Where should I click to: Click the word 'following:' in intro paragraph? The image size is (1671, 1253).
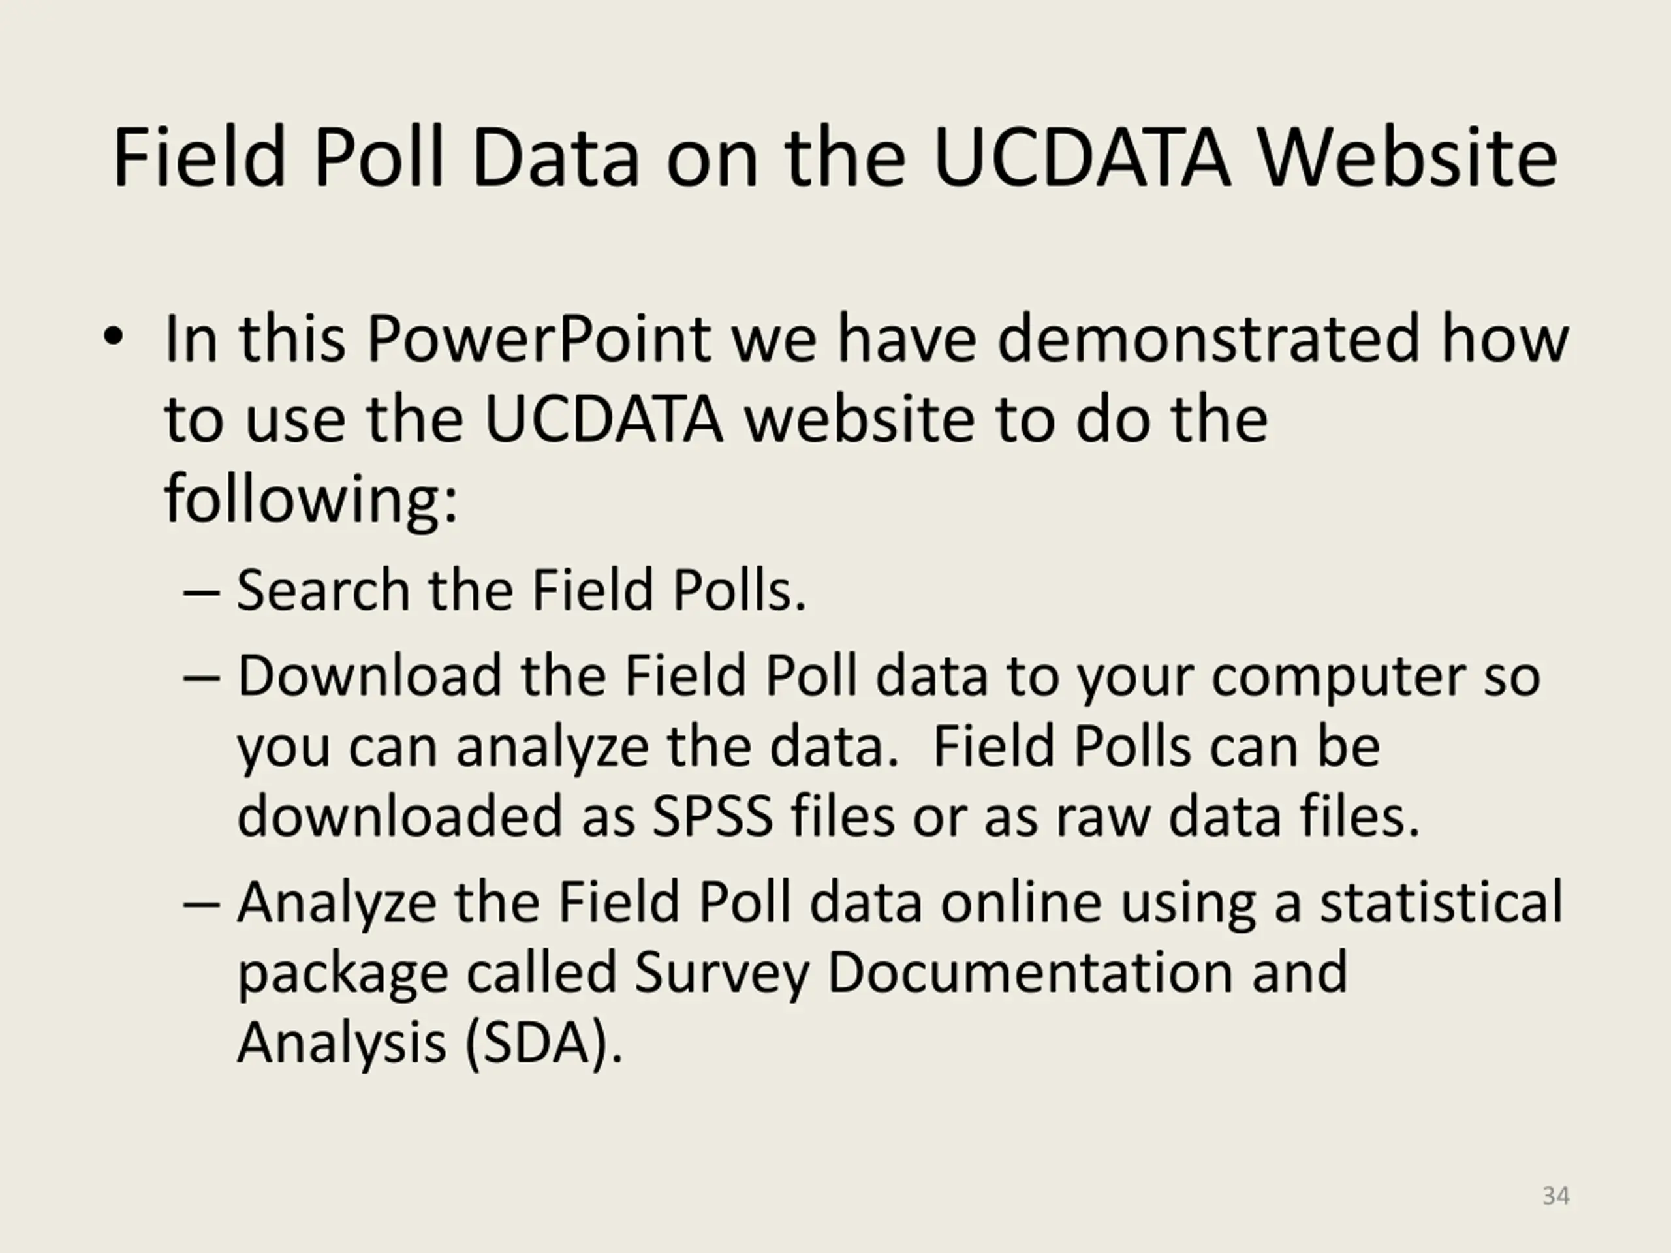click(311, 499)
